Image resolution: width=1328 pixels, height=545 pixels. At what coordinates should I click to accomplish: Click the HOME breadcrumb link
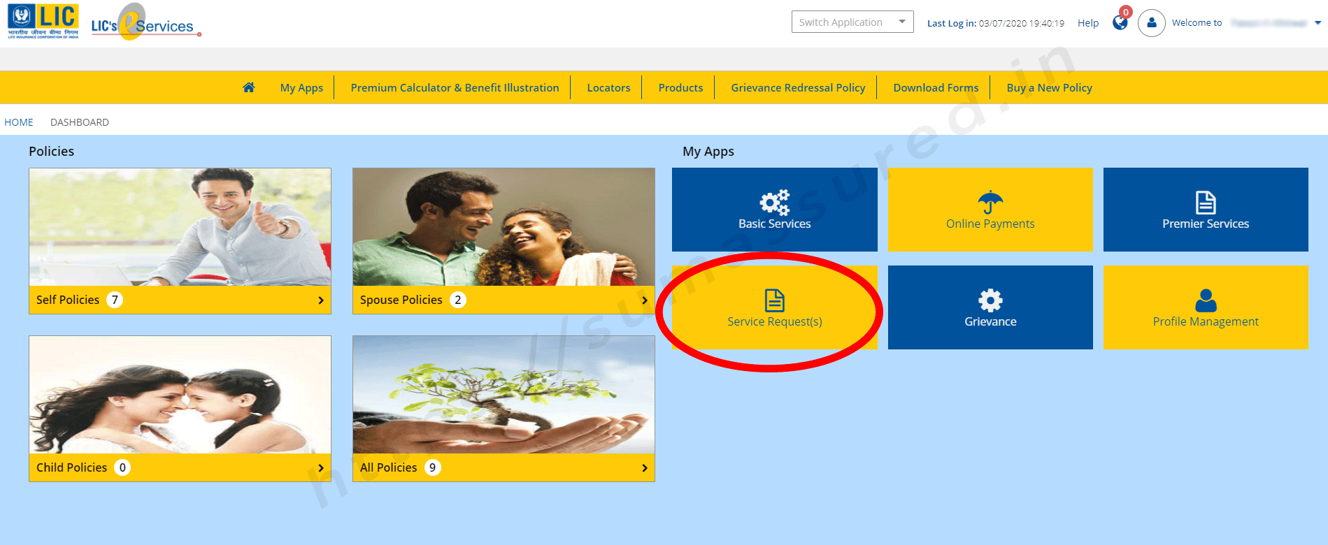click(x=19, y=122)
